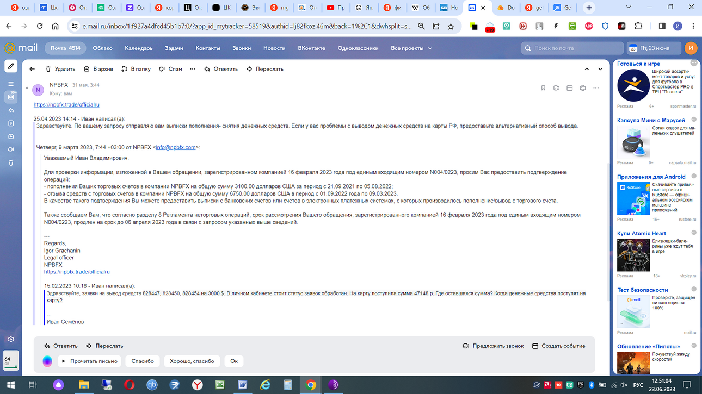Viewport: 702px width, 394px height.
Task: Click the Chrome zoom magnifier icon in address bar
Action: [x=421, y=26]
